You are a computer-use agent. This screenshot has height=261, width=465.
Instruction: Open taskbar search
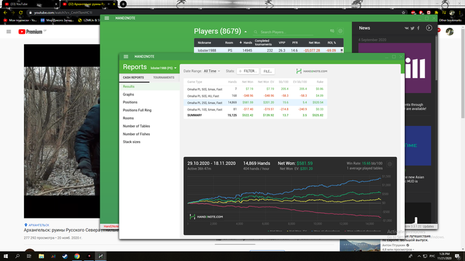tap(17, 256)
